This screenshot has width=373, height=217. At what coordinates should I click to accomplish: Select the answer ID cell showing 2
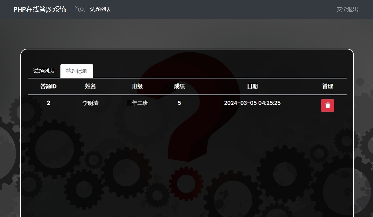pos(48,103)
